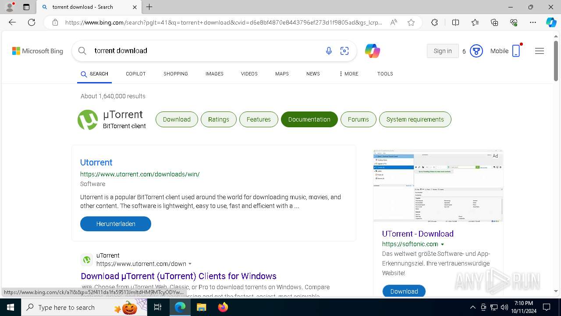Open Browser essentials heart icon
Image resolution: width=561 pixels, height=316 pixels.
pos(514,22)
